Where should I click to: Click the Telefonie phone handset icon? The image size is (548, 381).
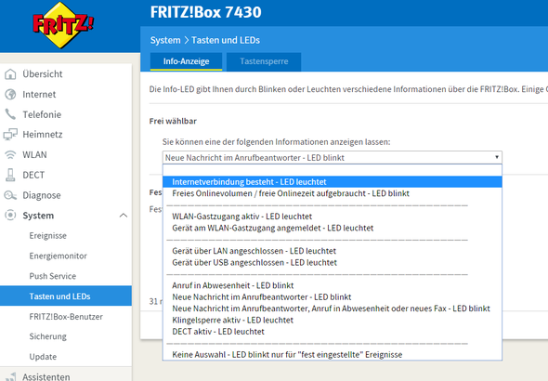click(10, 114)
